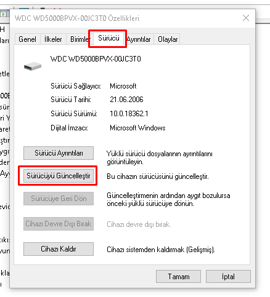The height and width of the screenshot is (297, 270).
Task: Select the Microsoft driver provider value
Action: [123, 86]
